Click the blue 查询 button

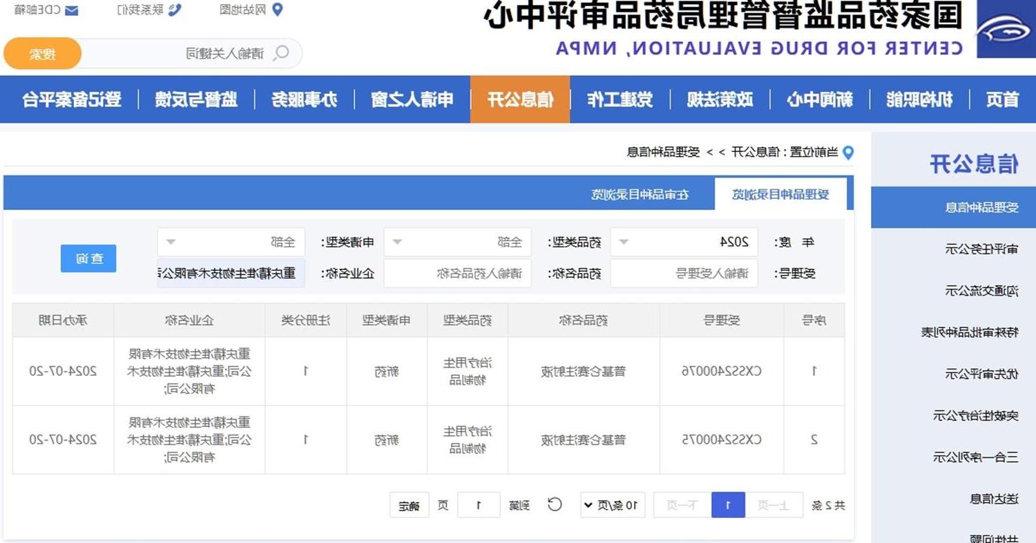point(88,258)
